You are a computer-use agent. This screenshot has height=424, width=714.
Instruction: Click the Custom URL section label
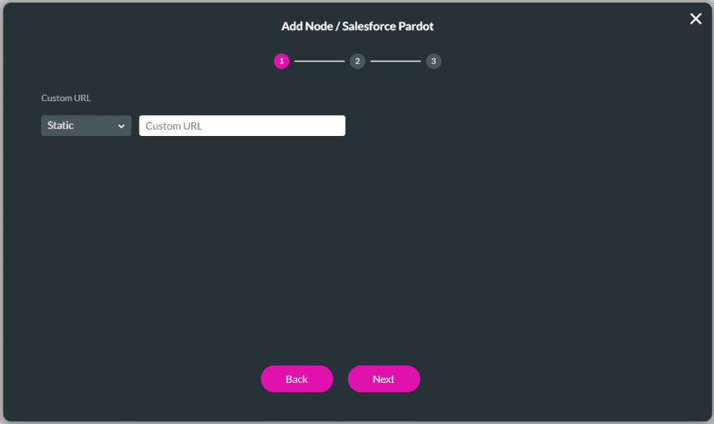coord(66,98)
